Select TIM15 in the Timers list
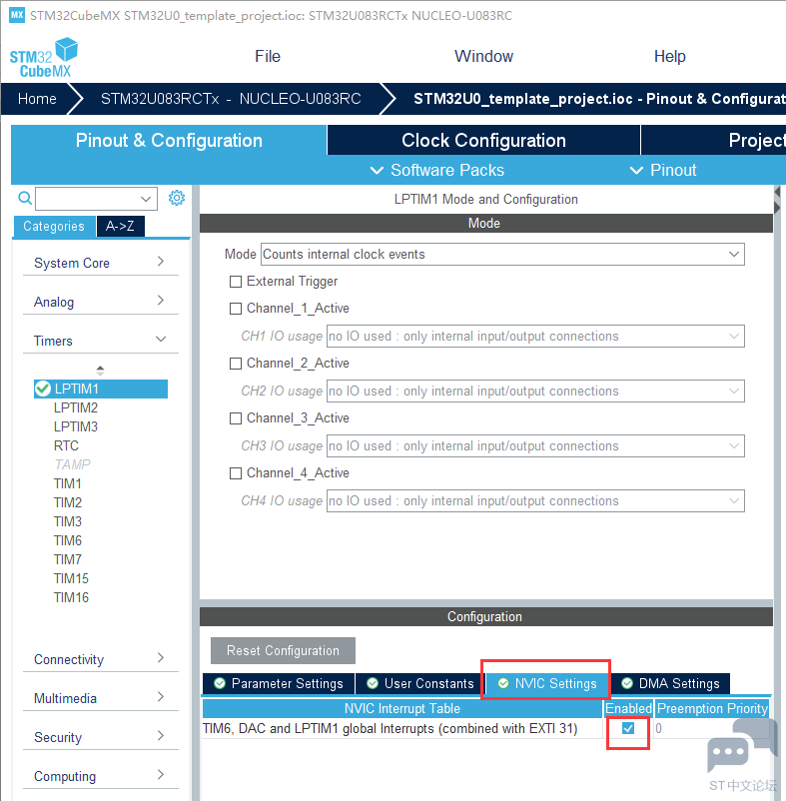786x801 pixels. (71, 578)
